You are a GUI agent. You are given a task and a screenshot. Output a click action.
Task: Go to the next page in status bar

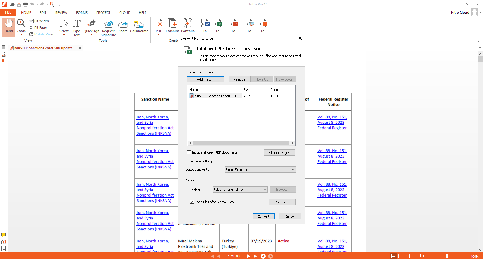[248, 256]
